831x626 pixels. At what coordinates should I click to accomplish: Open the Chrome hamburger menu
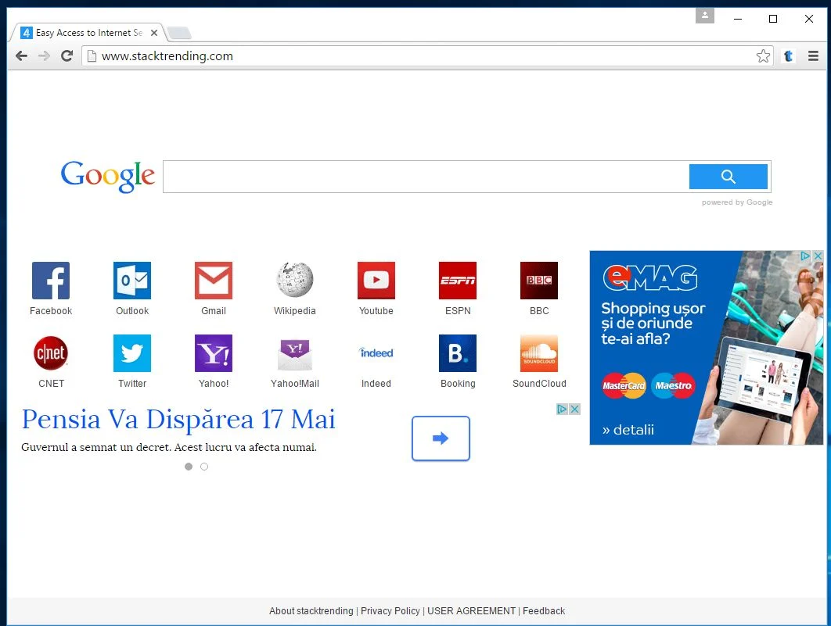(814, 56)
